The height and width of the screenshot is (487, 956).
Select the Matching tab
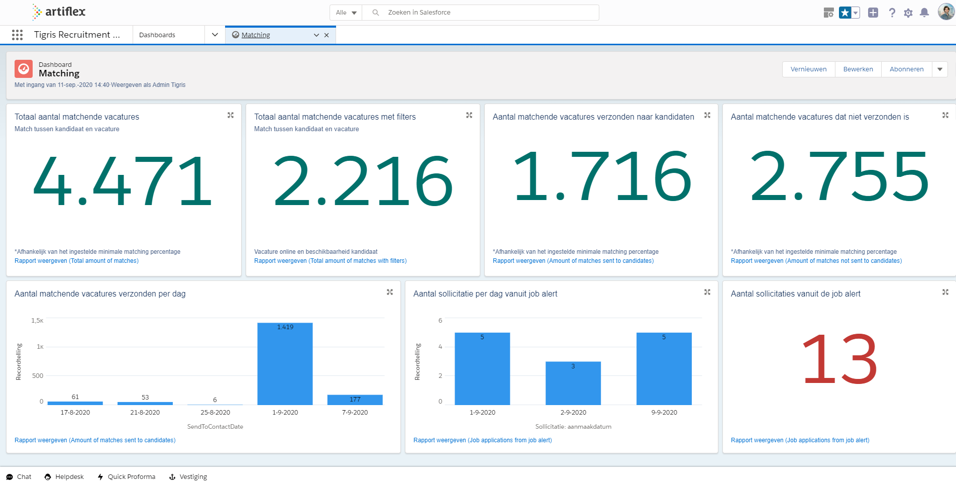pyautogui.click(x=256, y=35)
